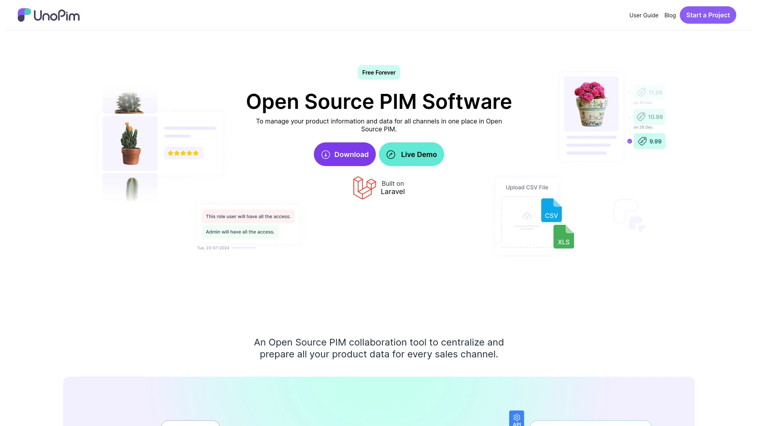Viewport: 758px width, 426px height.
Task: Click the Download button
Action: 345,154
